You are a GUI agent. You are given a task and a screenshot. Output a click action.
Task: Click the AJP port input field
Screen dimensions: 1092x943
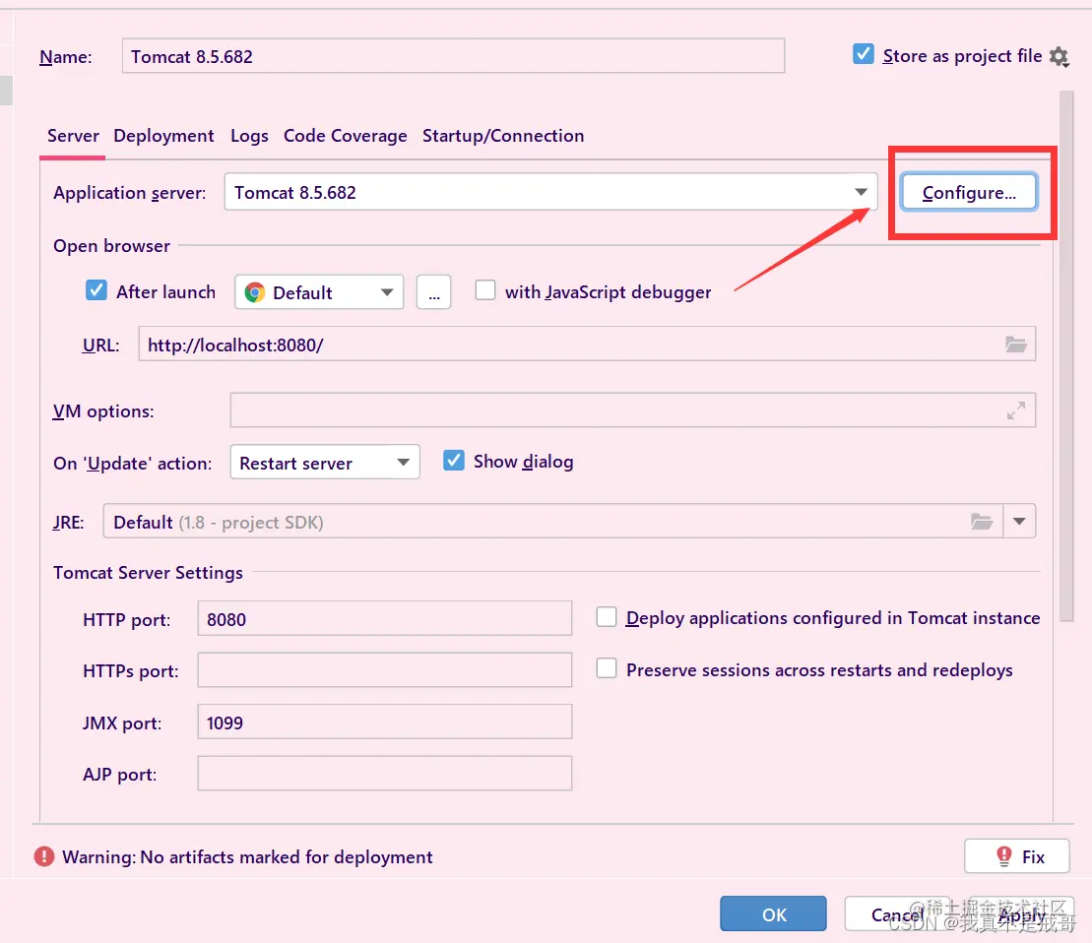(384, 773)
